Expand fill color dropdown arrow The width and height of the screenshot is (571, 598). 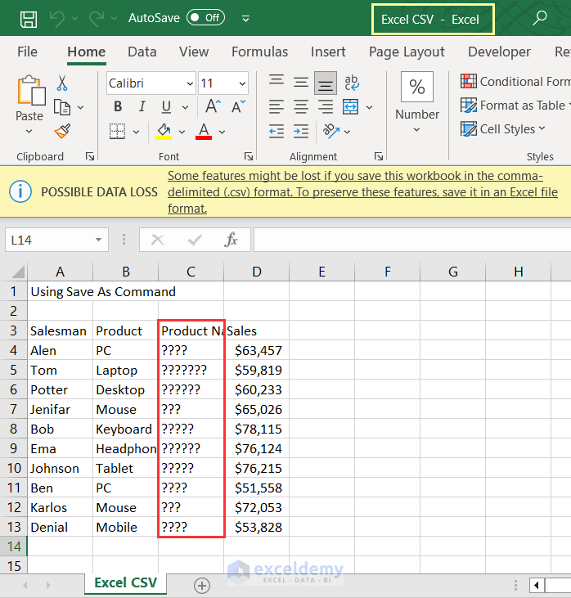point(182,132)
